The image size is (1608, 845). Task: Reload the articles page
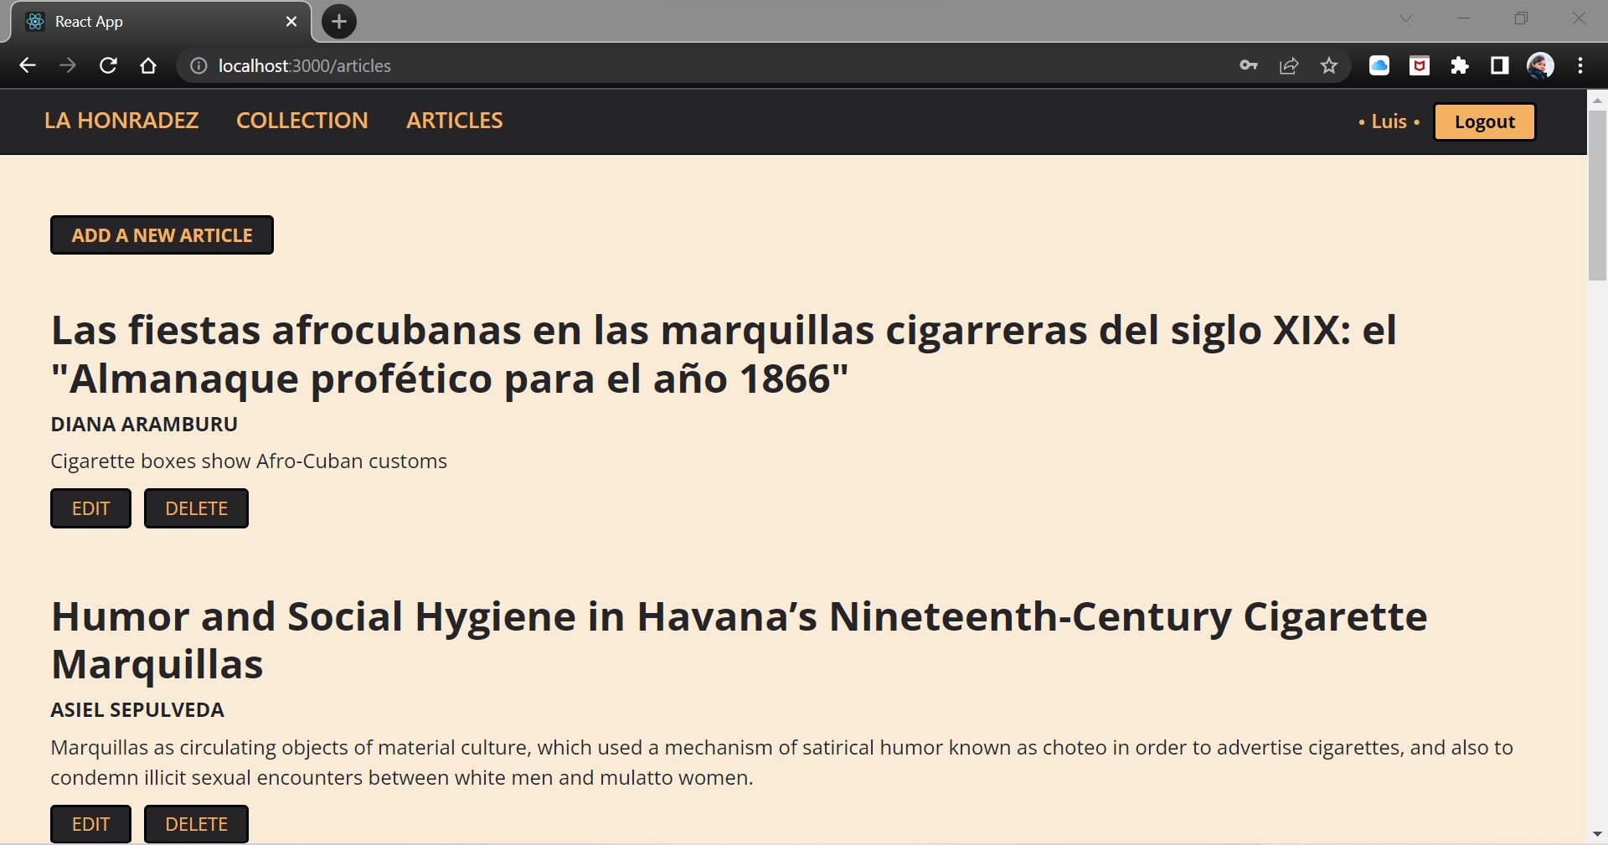pos(108,65)
